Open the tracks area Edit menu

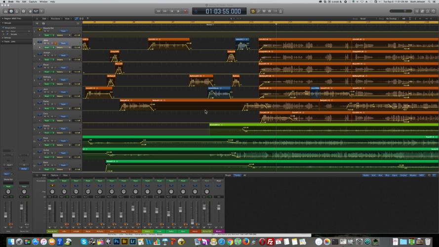pyautogui.click(x=44, y=19)
